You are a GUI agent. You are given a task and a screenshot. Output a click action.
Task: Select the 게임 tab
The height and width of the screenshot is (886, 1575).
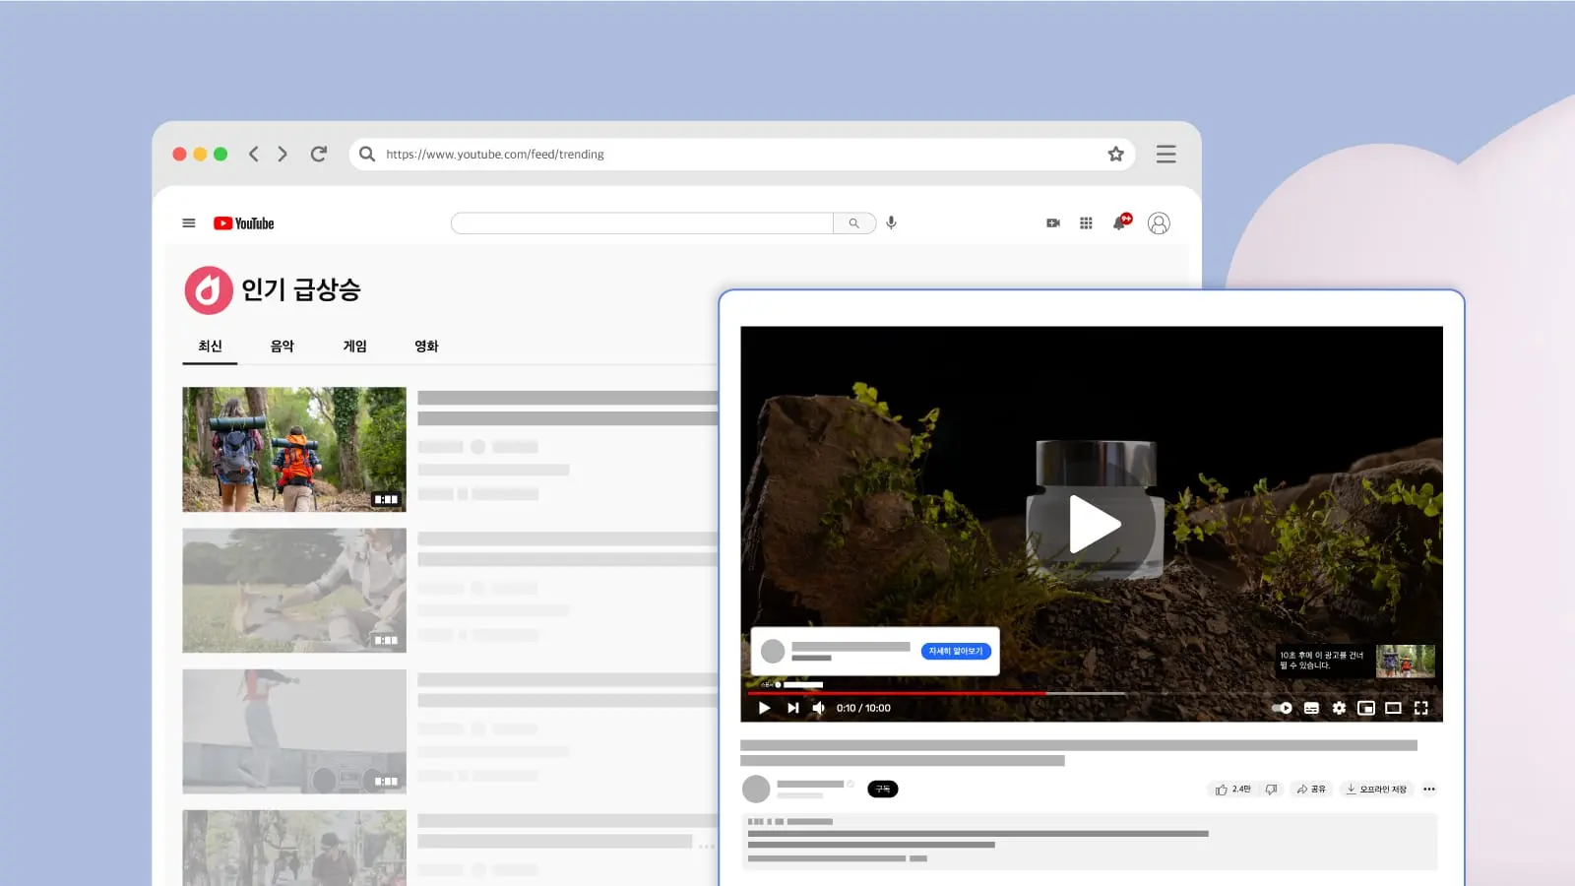[x=354, y=347]
